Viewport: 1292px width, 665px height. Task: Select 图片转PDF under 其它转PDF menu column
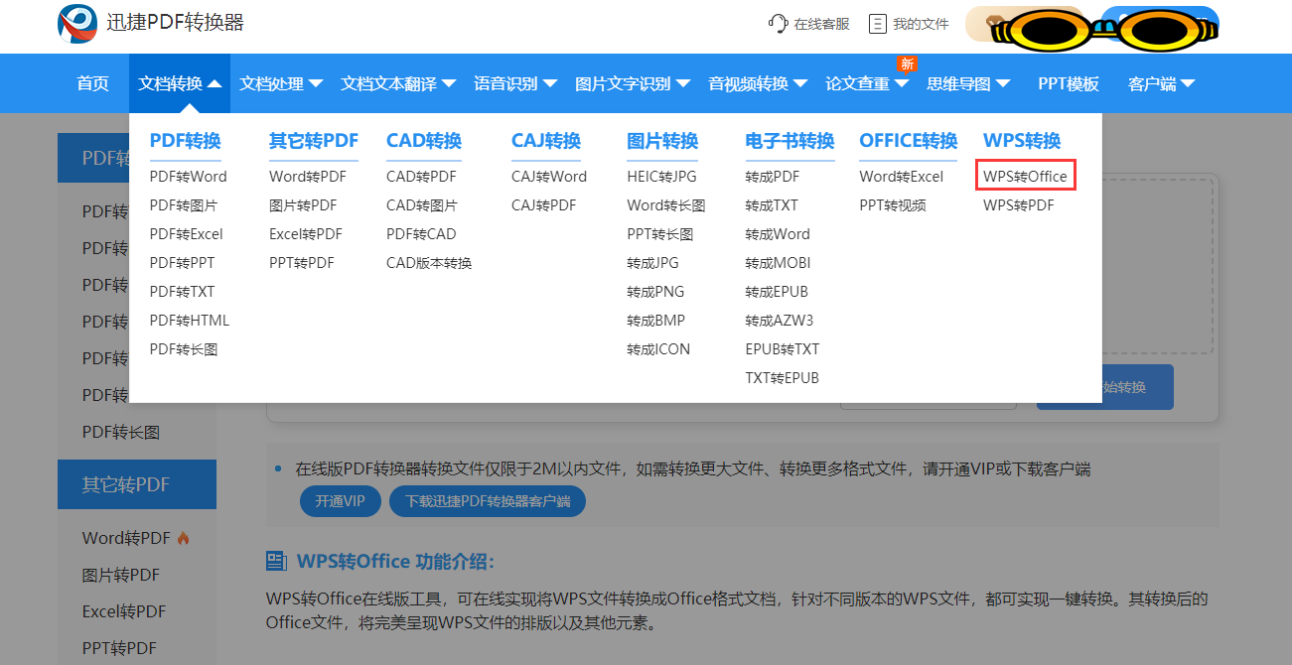(303, 205)
